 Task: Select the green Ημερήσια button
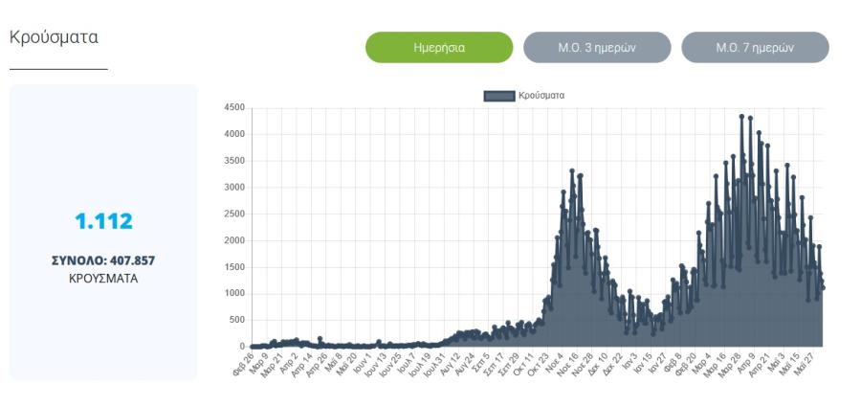[439, 47]
